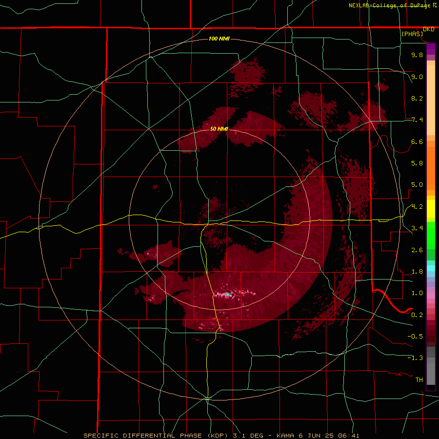This screenshot has width=439, height=439.
Task: Click the [PHAS] legend title
Action: click(x=412, y=34)
